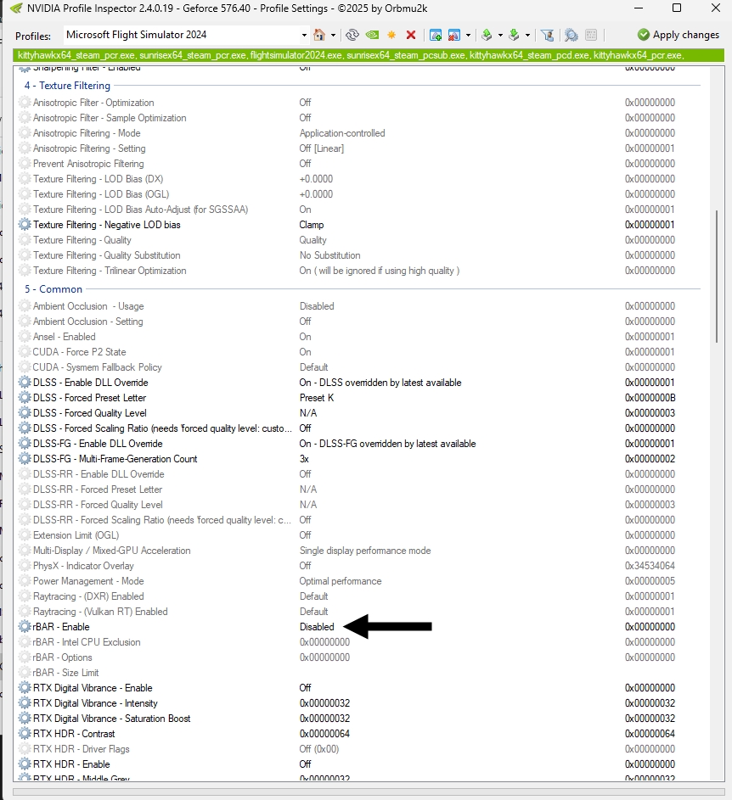Add an application to the profile using window-plus icon
The width and height of the screenshot is (732, 800).
click(436, 35)
